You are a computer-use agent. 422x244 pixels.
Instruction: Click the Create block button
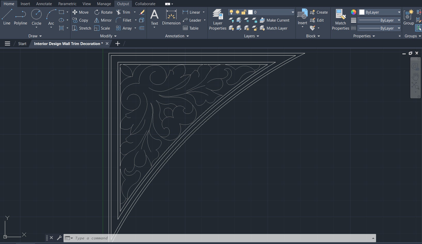pyautogui.click(x=319, y=12)
